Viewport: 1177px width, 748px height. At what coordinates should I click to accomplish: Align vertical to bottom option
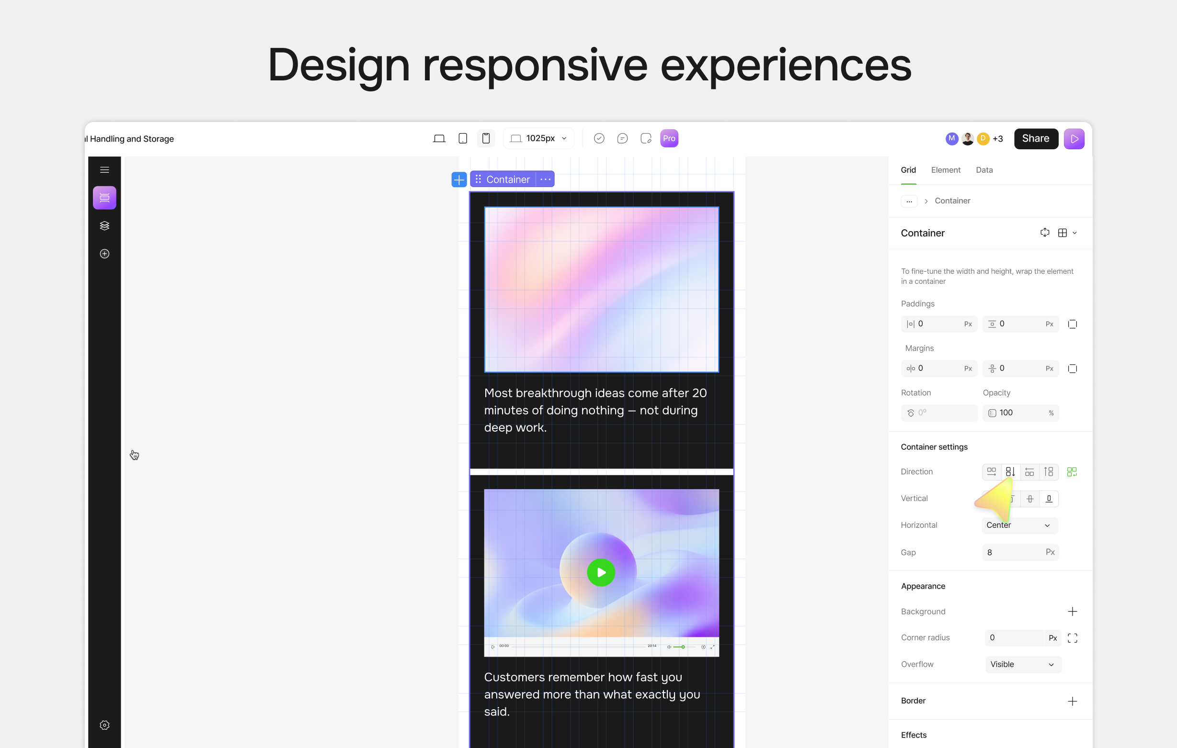pyautogui.click(x=1049, y=499)
